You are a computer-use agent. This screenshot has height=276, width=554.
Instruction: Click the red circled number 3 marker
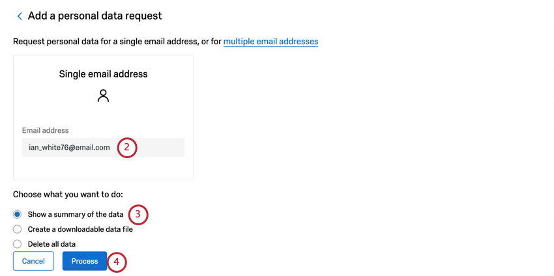coord(138,215)
